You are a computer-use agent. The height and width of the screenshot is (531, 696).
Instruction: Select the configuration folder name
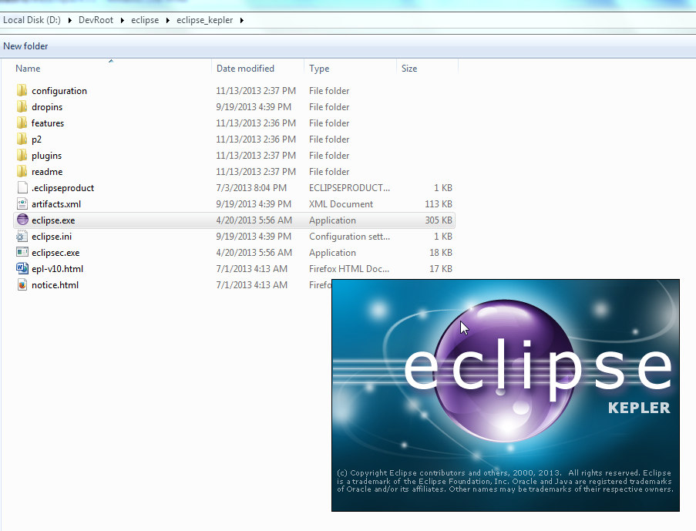pos(59,91)
